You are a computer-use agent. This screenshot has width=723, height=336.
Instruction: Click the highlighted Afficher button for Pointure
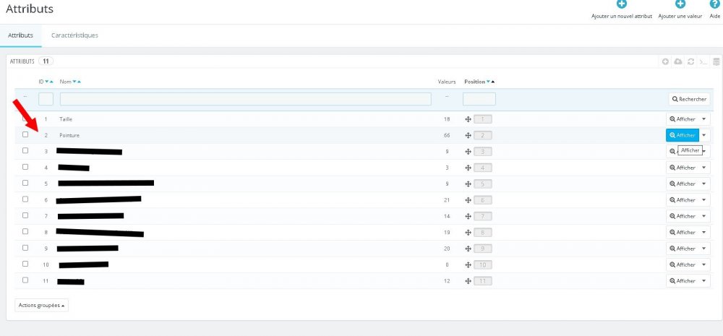(683, 135)
